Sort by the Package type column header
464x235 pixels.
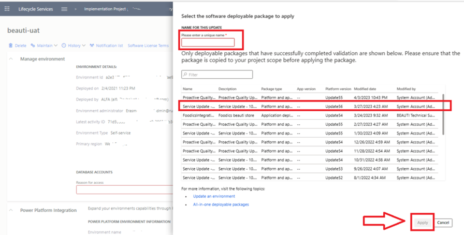271,89
